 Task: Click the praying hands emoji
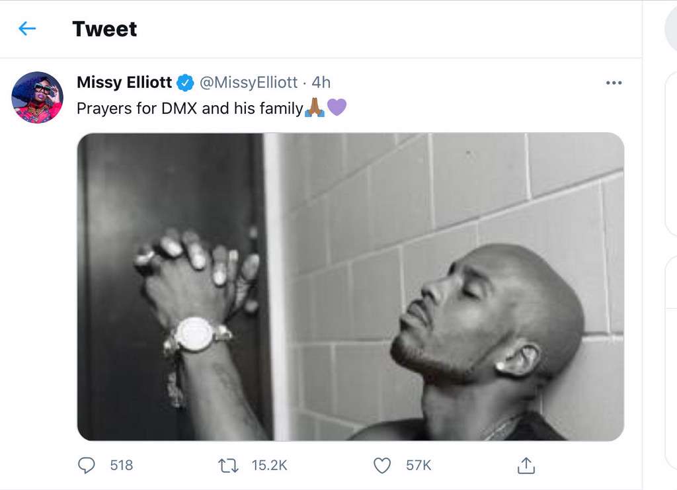point(315,107)
